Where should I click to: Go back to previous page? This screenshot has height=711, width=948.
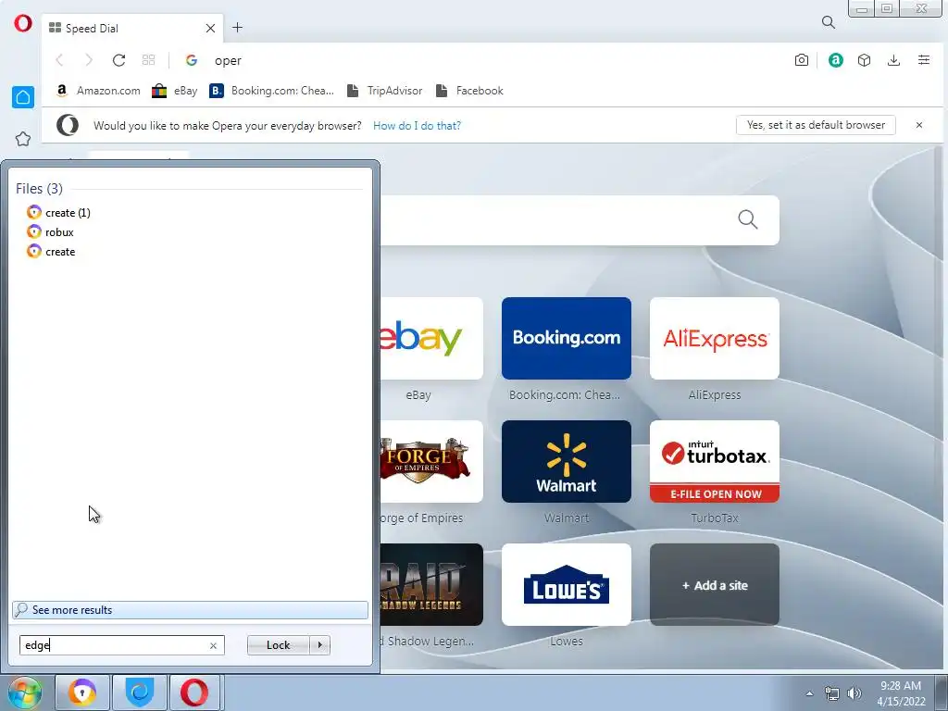pyautogui.click(x=59, y=60)
